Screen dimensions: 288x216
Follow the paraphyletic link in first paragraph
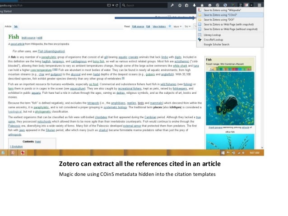(x=49, y=57)
